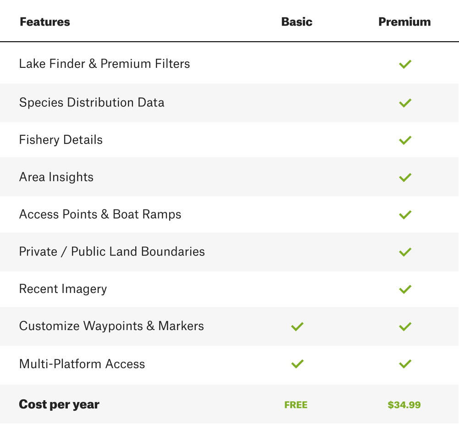Click the Species Distribution Data feature name
459x425 pixels.
tap(92, 102)
